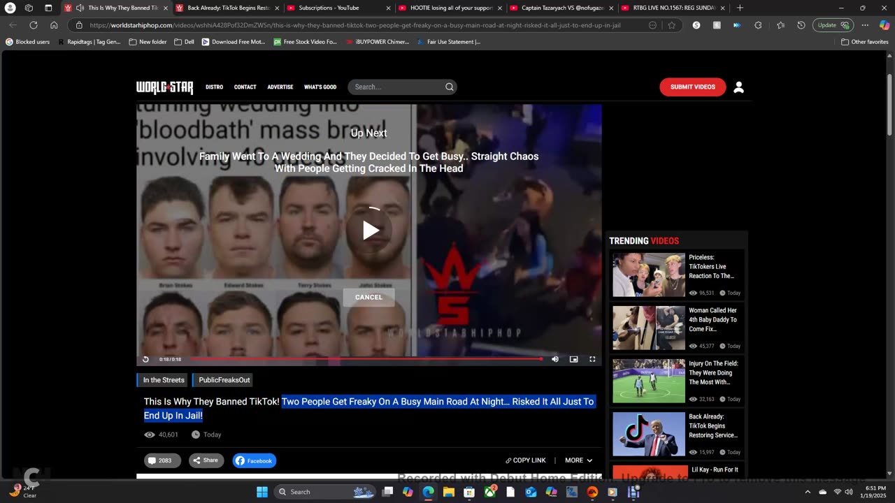Cancel the Up Next autoplay
The height and width of the screenshot is (503, 895).
(x=368, y=297)
